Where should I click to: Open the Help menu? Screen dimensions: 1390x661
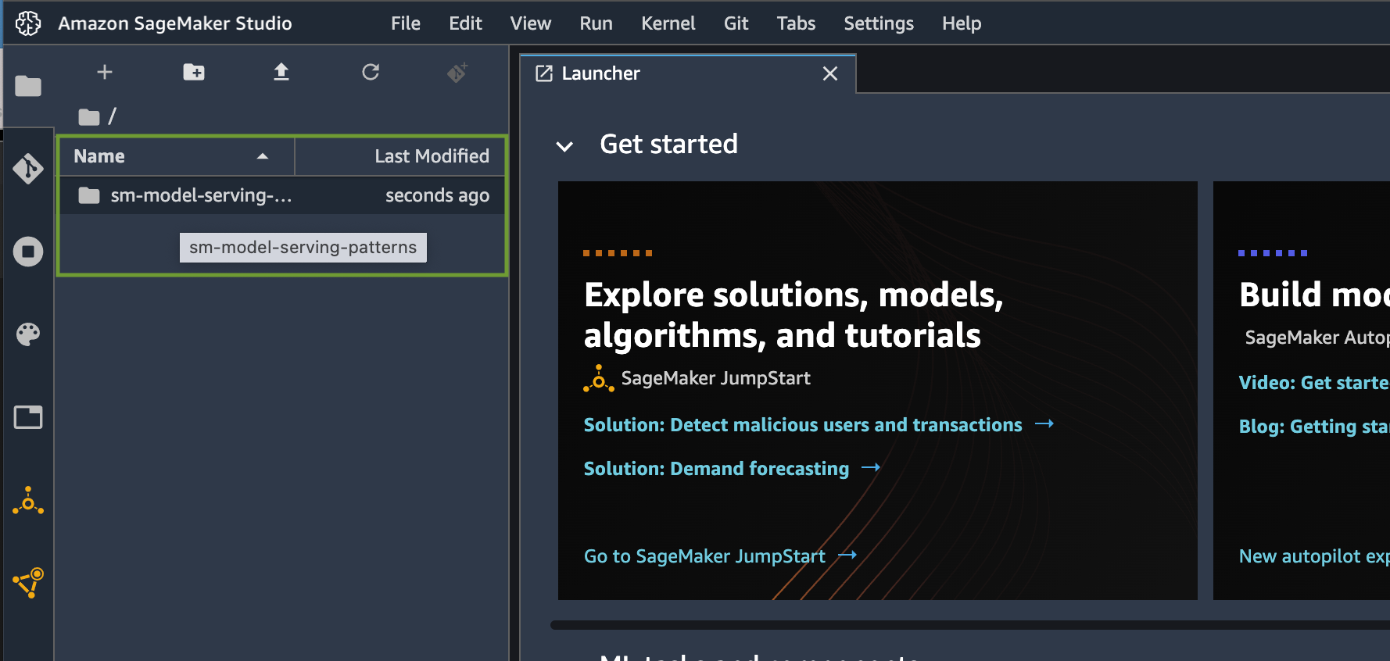point(962,23)
